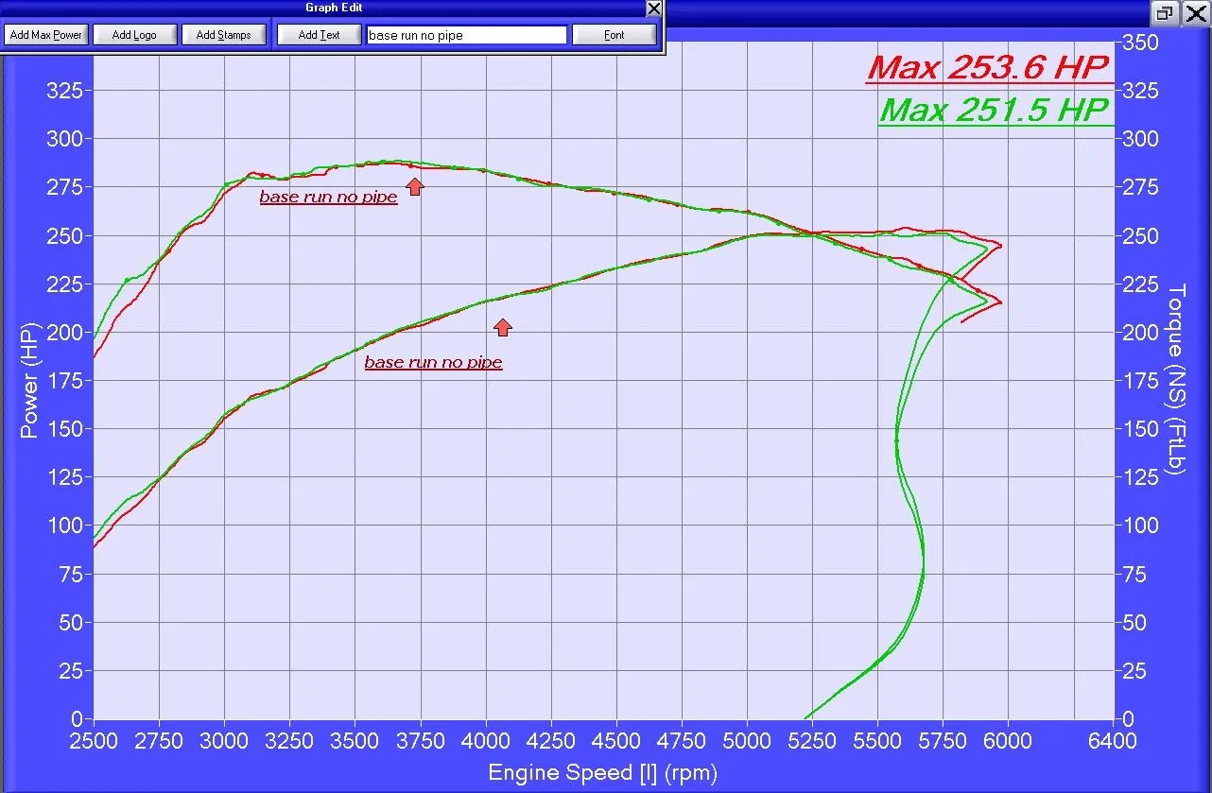Open the Add Stamps option
The image size is (1212, 793).
click(x=224, y=35)
